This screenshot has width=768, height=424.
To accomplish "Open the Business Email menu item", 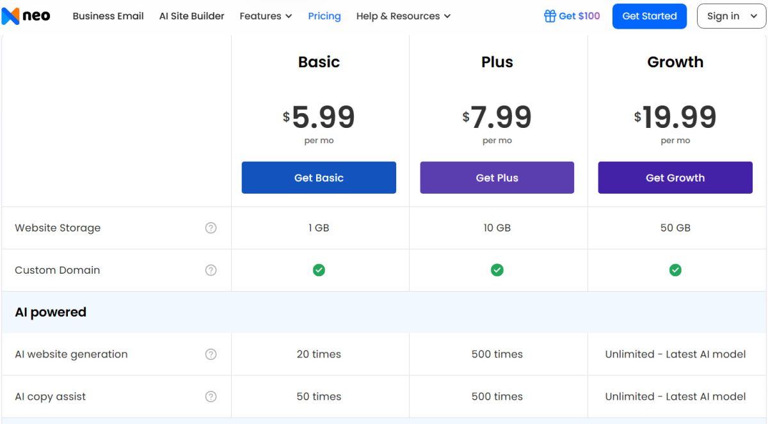I will [108, 16].
